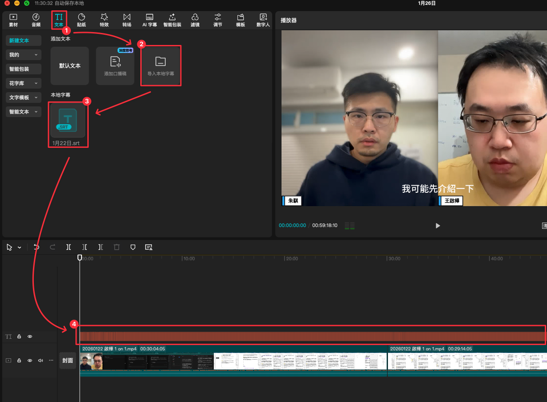The height and width of the screenshot is (402, 547).
Task: Select the 文本 text tab
Action: click(x=59, y=20)
